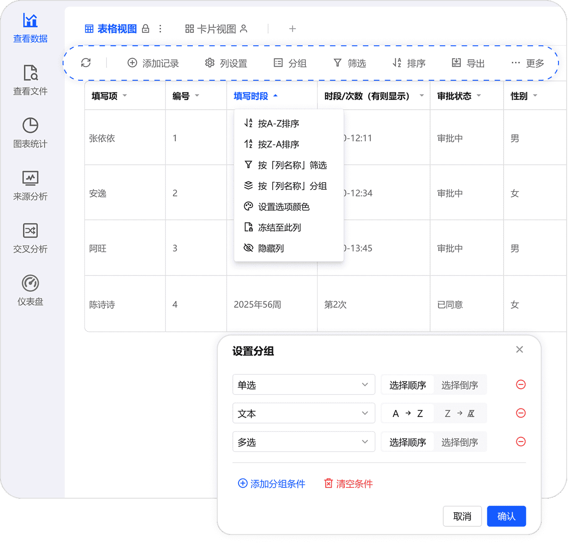Choose 按Z-A排序 from the column menu
The height and width of the screenshot is (544, 568).
pyautogui.click(x=278, y=144)
